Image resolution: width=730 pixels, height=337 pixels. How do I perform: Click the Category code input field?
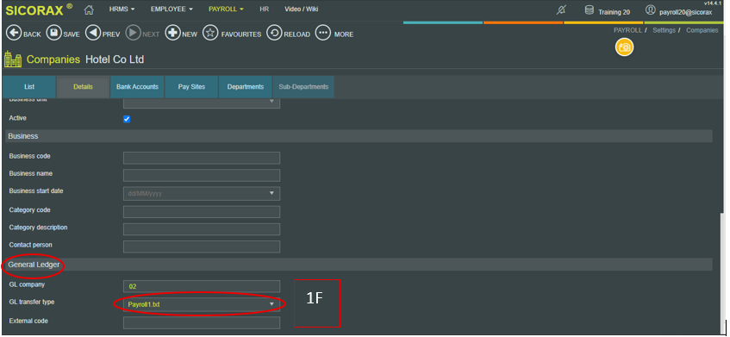point(202,212)
